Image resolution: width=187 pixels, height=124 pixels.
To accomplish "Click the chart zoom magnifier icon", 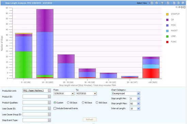I will (176, 7).
